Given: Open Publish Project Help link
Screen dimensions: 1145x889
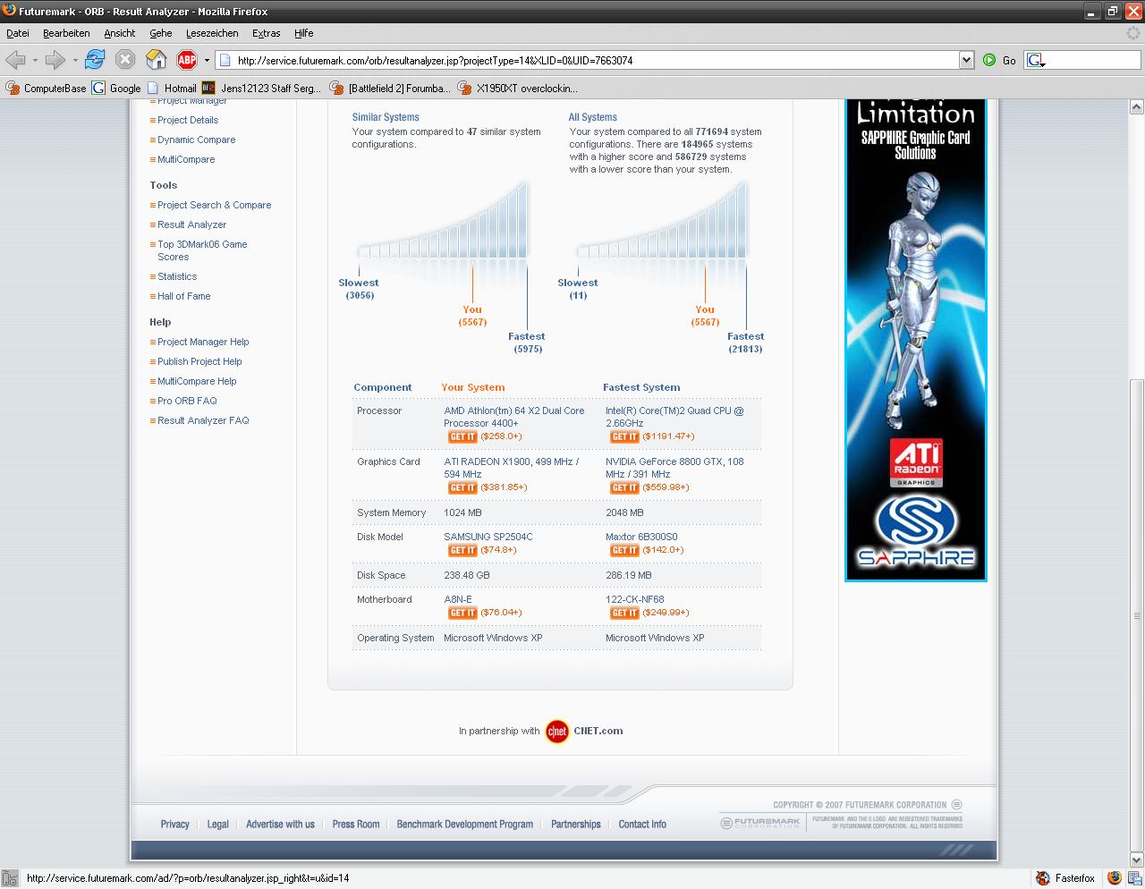Looking at the screenshot, I should pos(199,361).
